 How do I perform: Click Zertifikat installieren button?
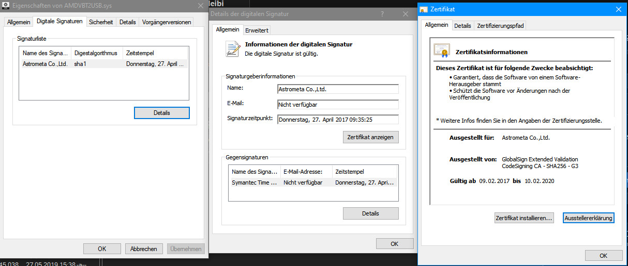click(524, 218)
